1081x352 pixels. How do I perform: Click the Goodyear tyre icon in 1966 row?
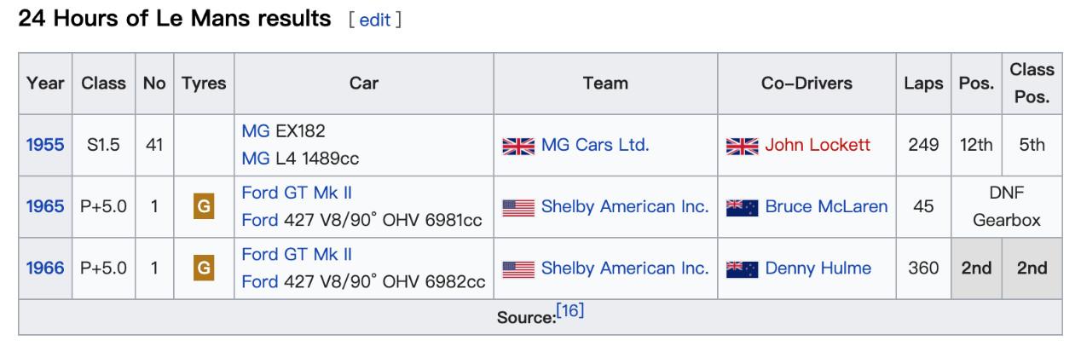pos(204,268)
